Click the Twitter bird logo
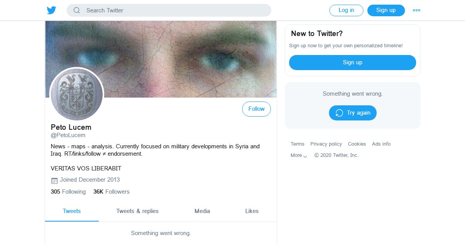 pyautogui.click(x=52, y=10)
